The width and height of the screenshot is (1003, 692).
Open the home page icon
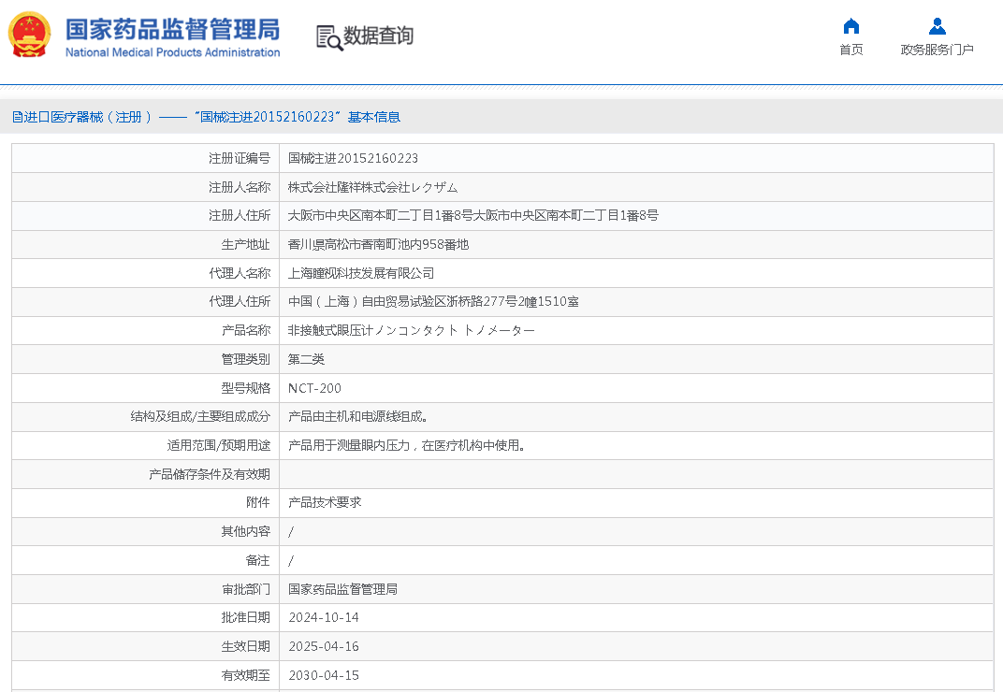[x=850, y=26]
